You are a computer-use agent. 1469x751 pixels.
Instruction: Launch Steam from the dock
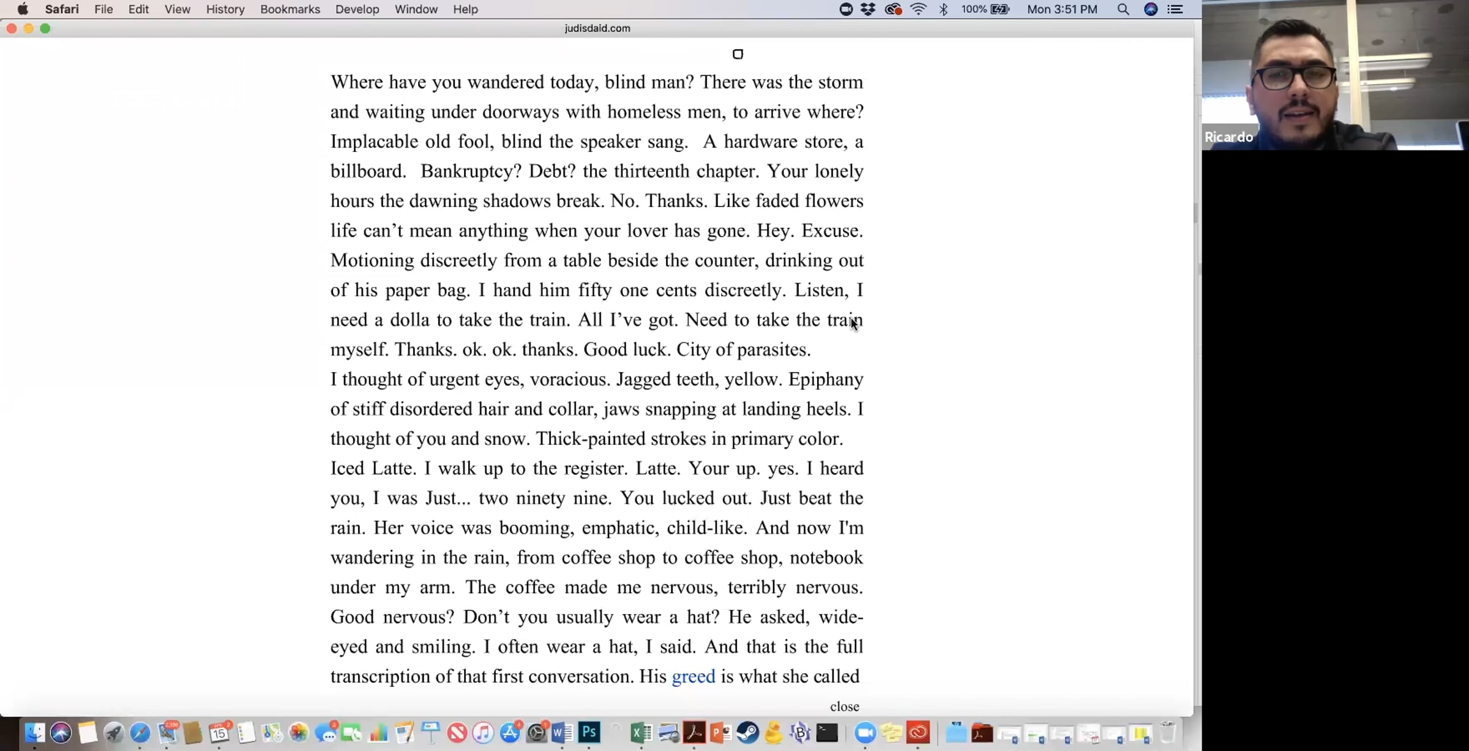point(747,733)
